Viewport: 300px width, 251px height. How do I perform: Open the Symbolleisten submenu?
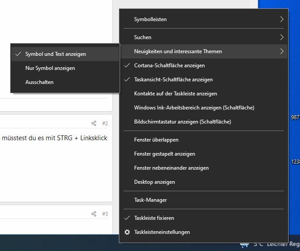point(204,19)
